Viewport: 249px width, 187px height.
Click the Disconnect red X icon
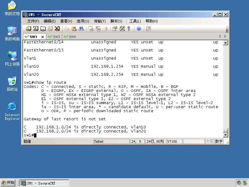click(x=57, y=29)
